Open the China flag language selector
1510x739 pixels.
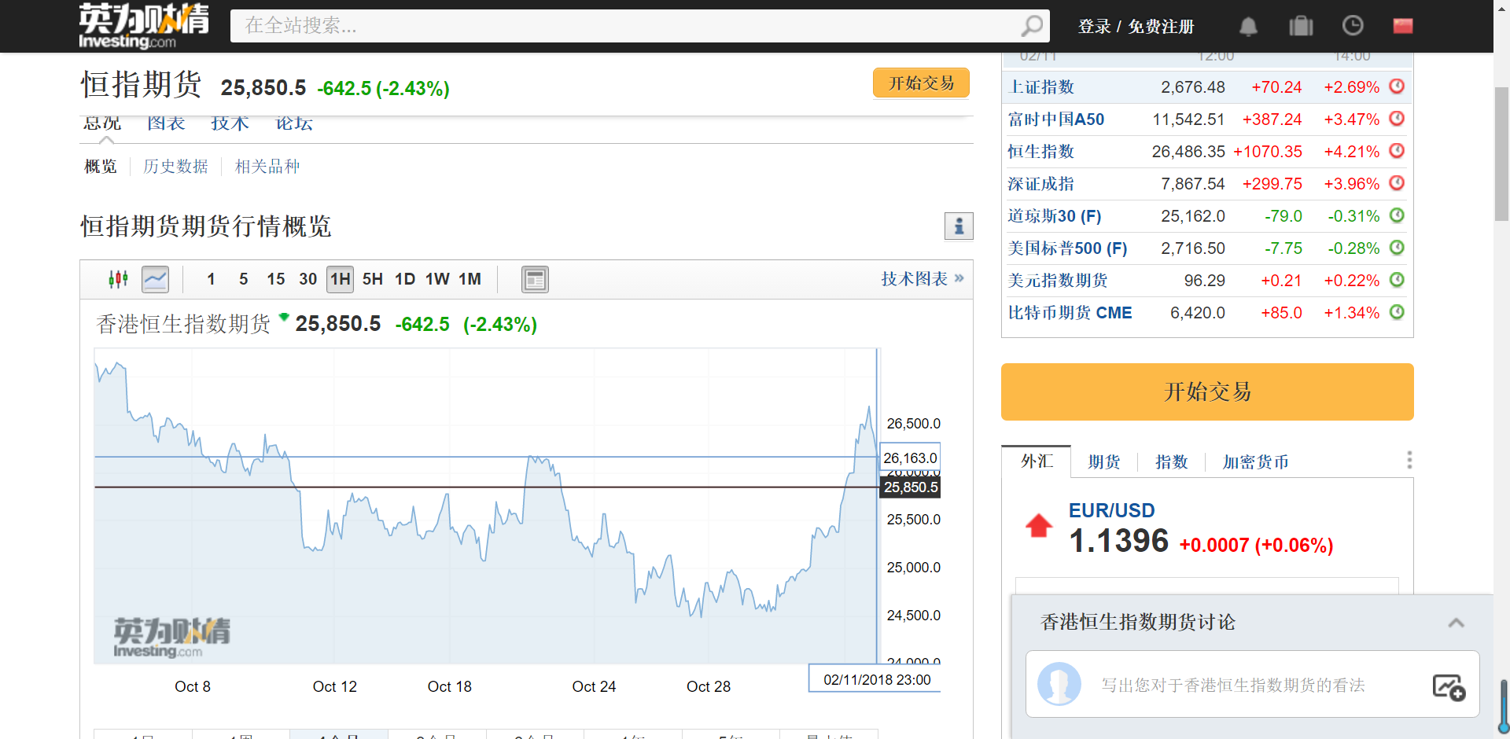[1403, 26]
